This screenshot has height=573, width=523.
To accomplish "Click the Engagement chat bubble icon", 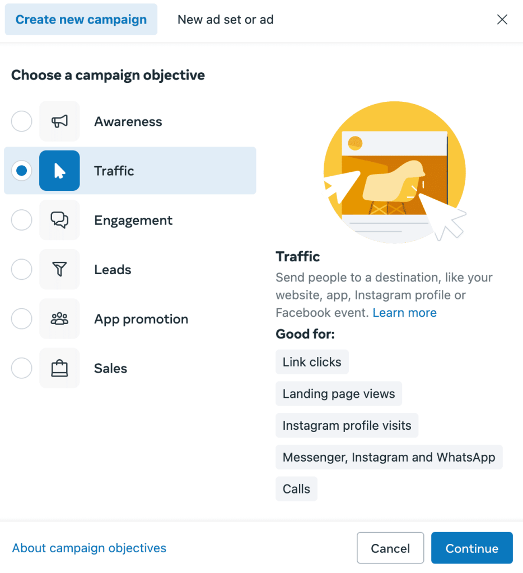I will coord(59,220).
